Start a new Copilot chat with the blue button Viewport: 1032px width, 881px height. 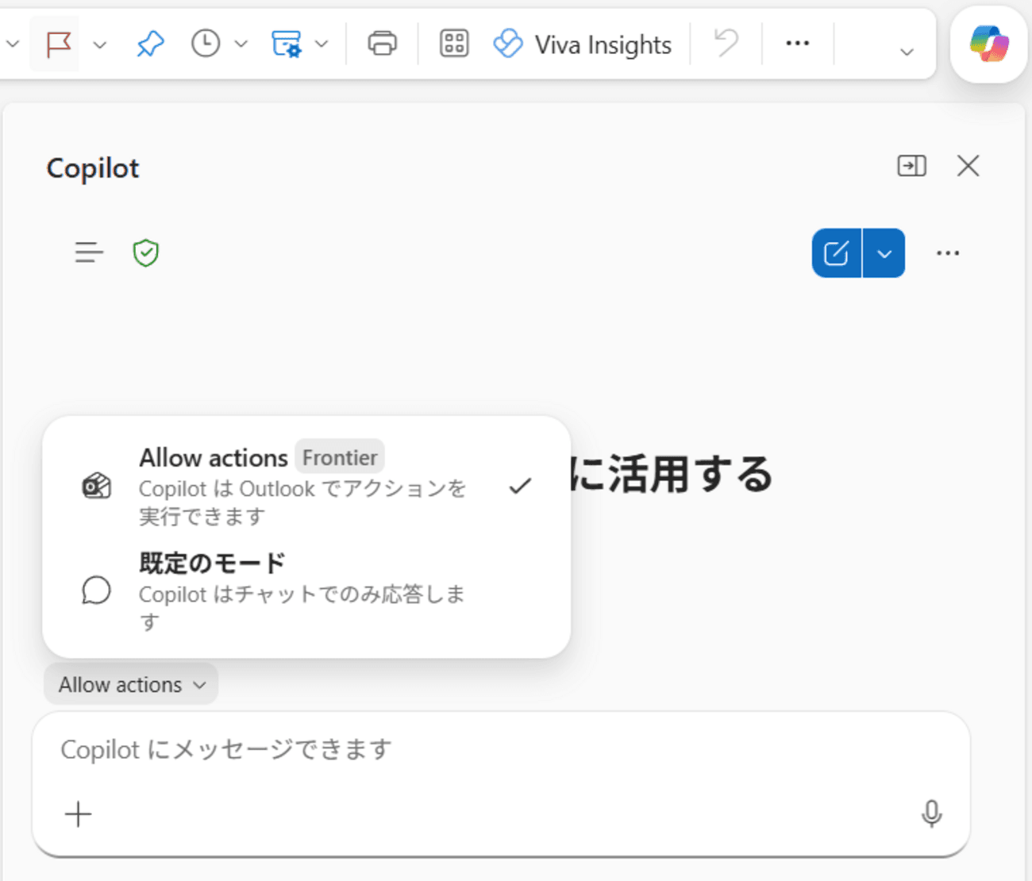(836, 253)
